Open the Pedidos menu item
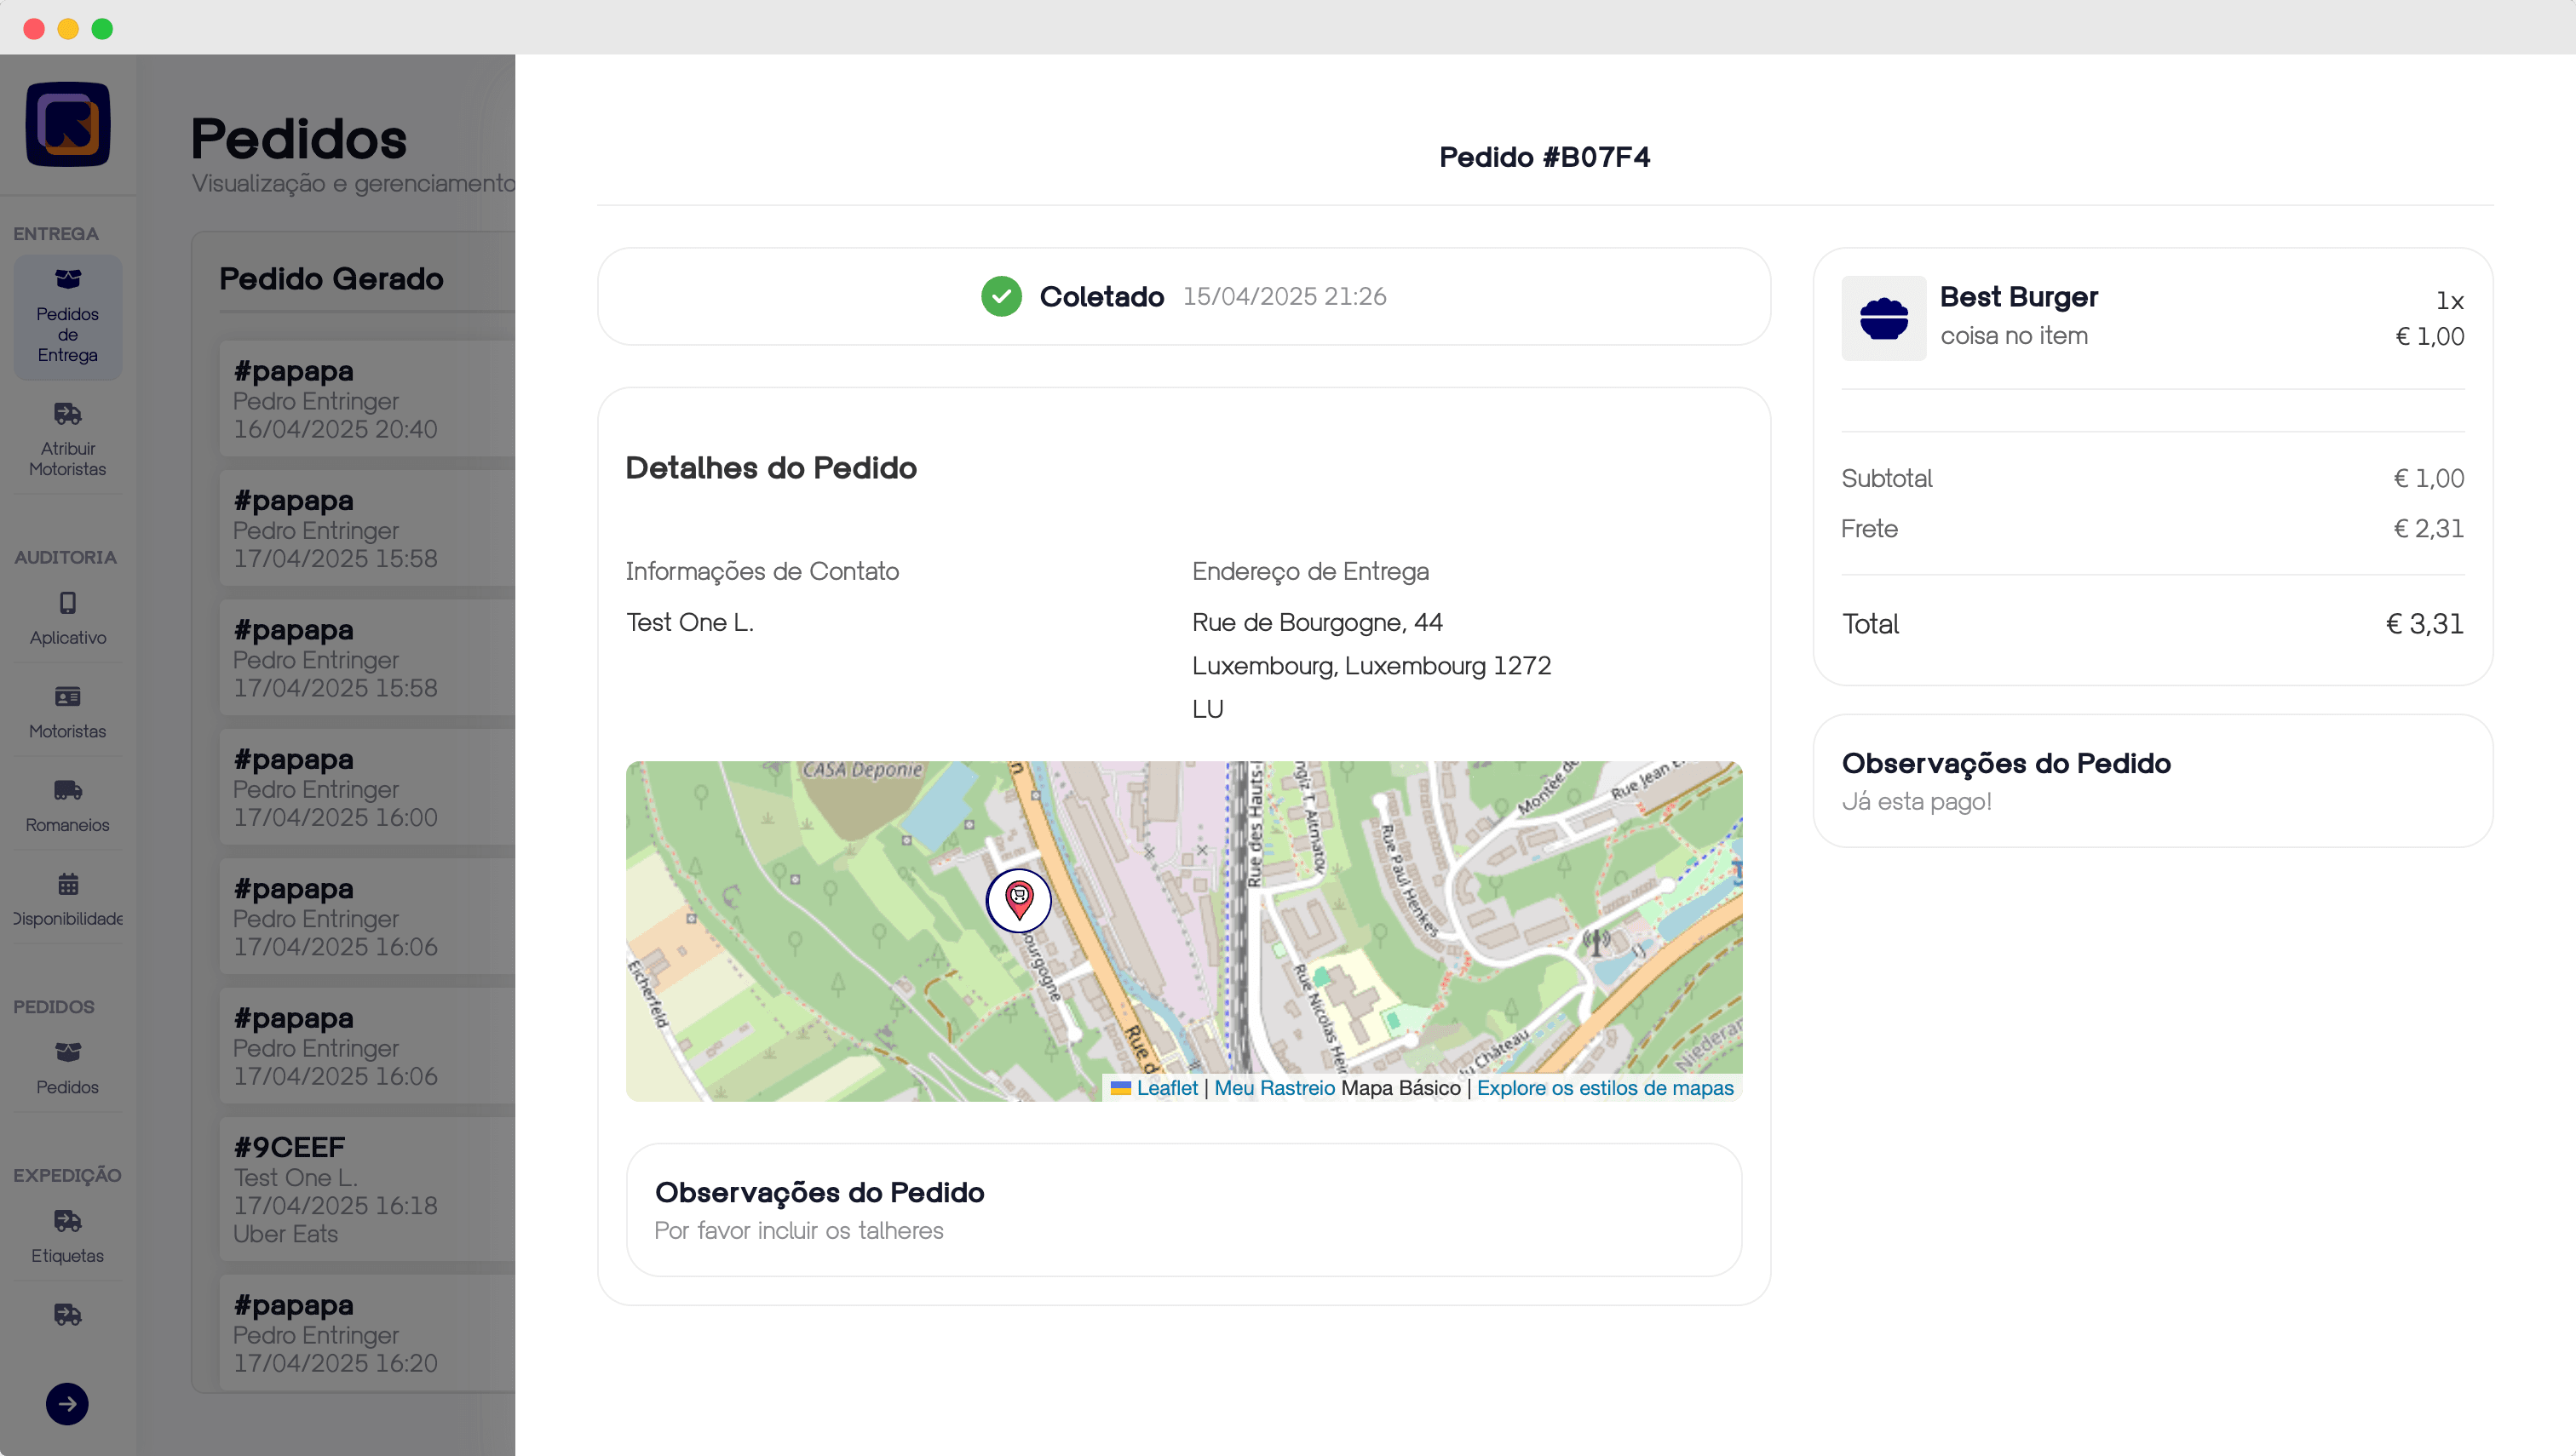This screenshot has height=1456, width=2576. click(x=68, y=1069)
